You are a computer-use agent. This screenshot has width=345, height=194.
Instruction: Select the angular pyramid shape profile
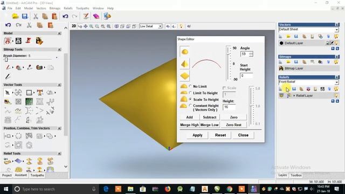(184, 64)
